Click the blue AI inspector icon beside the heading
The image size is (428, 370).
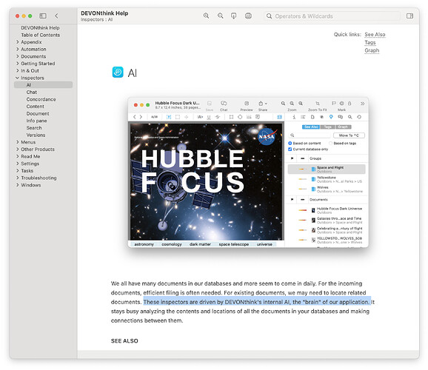pos(118,73)
